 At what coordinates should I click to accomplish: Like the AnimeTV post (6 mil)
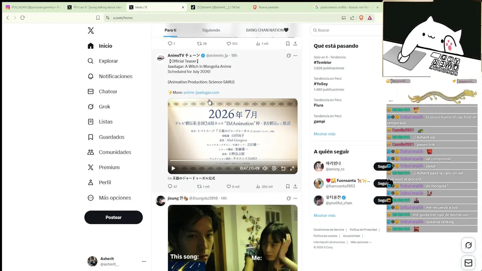coord(233,186)
